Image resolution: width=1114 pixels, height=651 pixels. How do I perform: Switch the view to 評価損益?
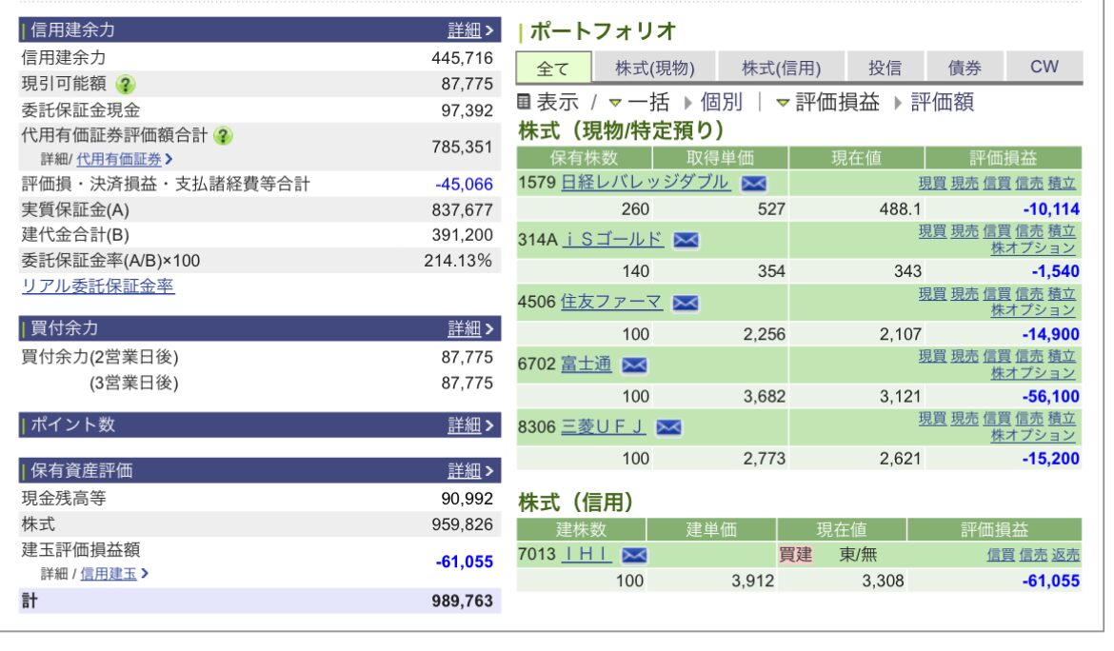[828, 103]
